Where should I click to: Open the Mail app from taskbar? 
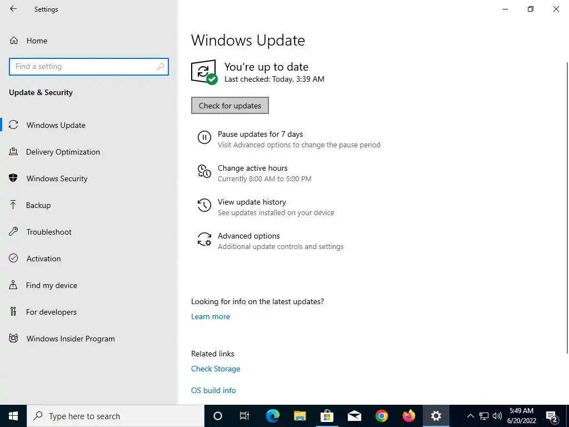click(354, 416)
